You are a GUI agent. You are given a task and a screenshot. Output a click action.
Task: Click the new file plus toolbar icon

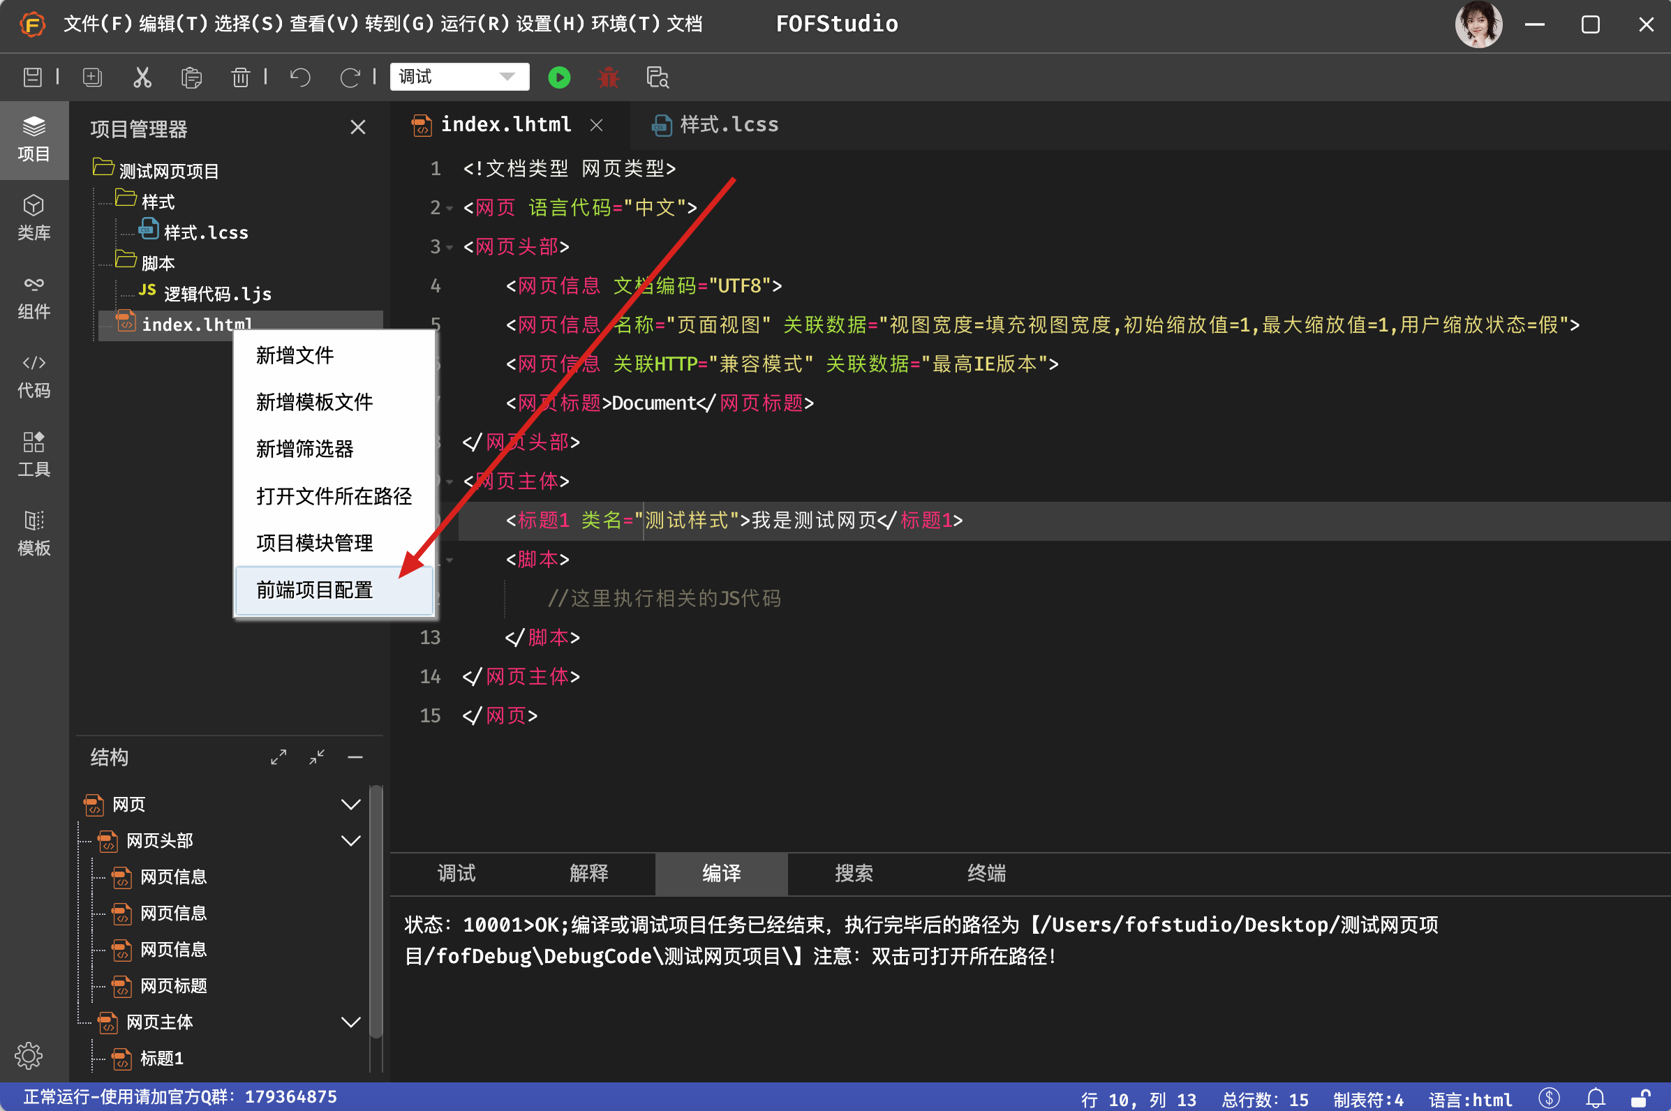(93, 77)
